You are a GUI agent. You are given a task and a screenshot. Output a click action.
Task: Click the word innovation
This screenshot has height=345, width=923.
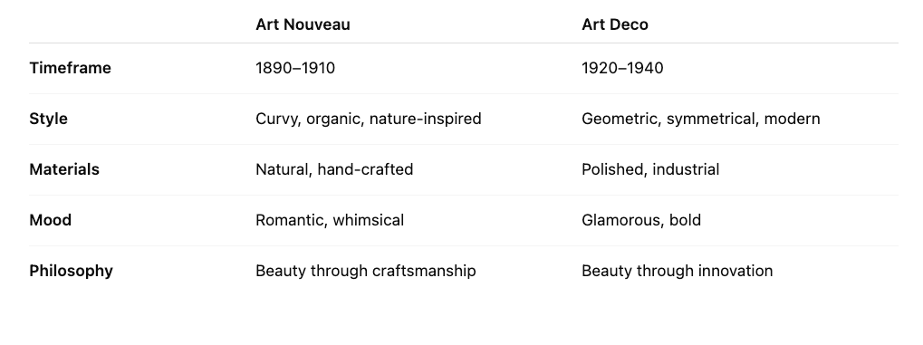[736, 271]
